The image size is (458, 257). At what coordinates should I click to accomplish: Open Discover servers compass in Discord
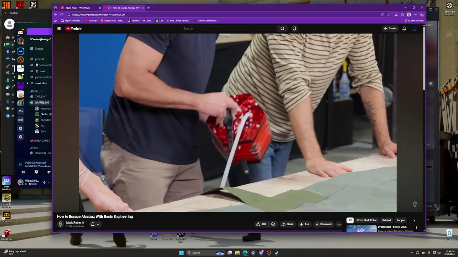pyautogui.click(x=21, y=137)
